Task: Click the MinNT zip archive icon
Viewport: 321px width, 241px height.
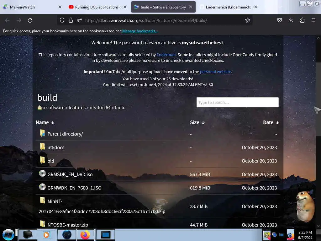Action: [x=42, y=200]
